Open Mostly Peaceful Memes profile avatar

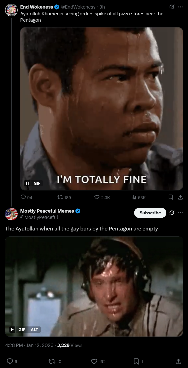[11, 214]
